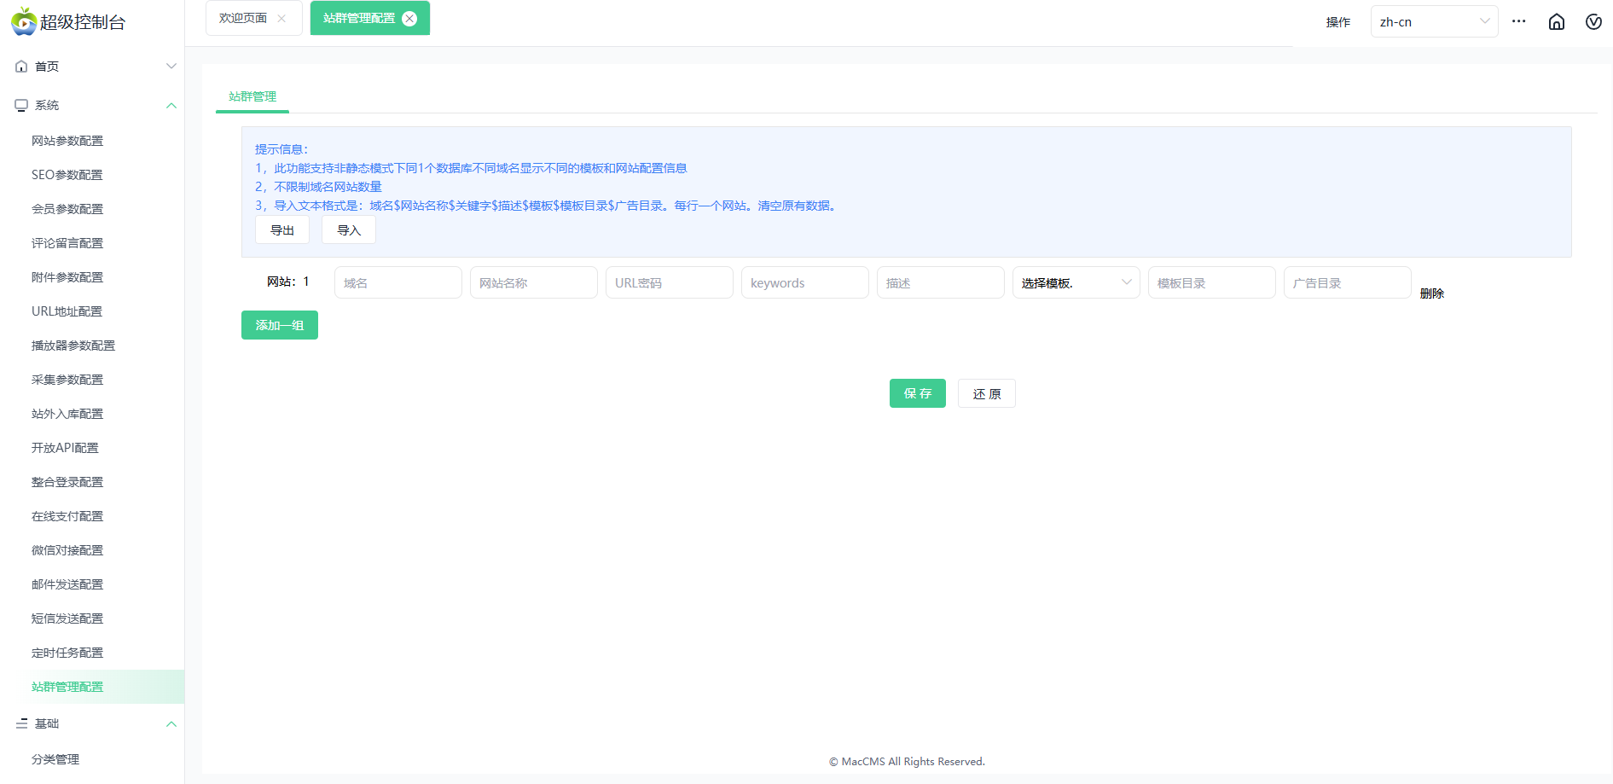Click the 添加一组 button
1613x784 pixels.
point(280,325)
